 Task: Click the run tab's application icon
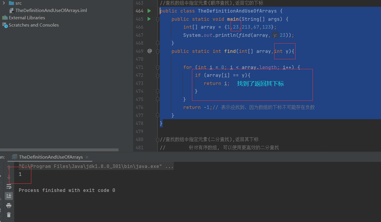[x=15, y=157]
